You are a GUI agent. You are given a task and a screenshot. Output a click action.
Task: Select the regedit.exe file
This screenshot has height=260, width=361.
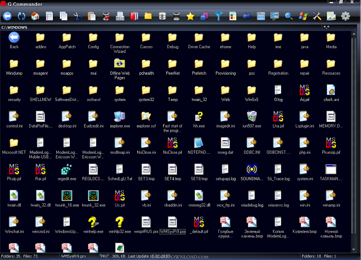[x=67, y=173]
